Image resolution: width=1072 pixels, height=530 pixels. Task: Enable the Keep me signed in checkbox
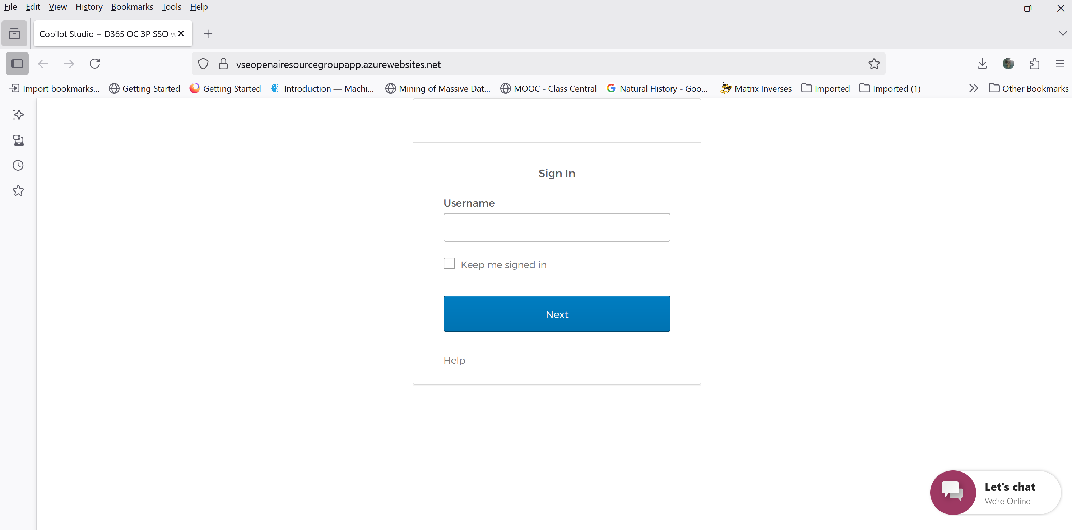pos(449,263)
